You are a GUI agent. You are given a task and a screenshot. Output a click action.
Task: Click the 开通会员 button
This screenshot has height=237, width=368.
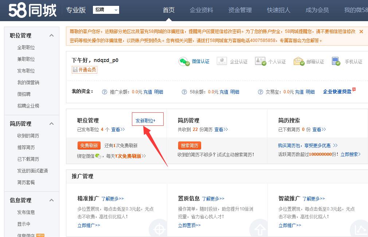coord(85,70)
